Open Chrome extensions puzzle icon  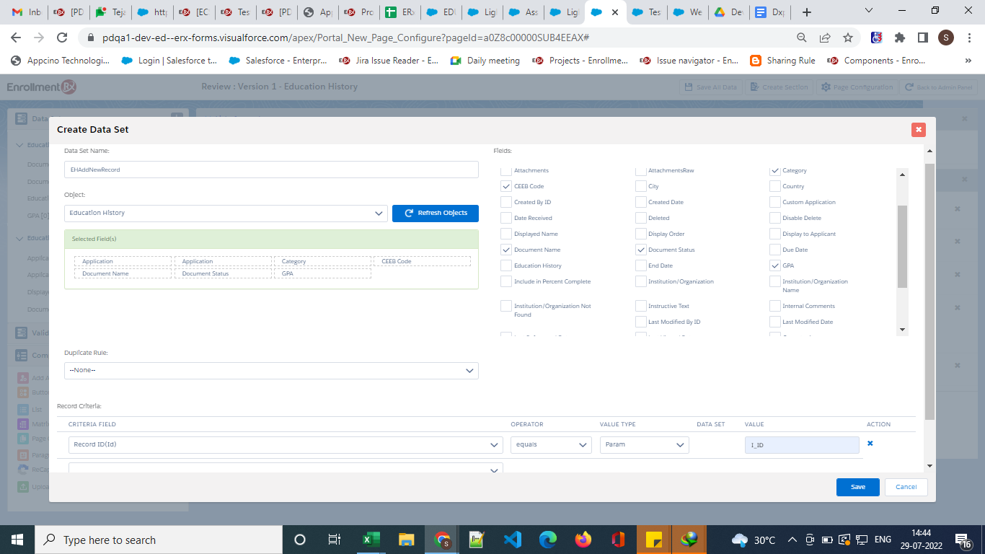pyautogui.click(x=899, y=38)
